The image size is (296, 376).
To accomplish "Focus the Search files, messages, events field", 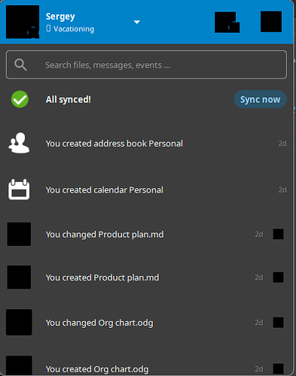I will pyautogui.click(x=146, y=65).
